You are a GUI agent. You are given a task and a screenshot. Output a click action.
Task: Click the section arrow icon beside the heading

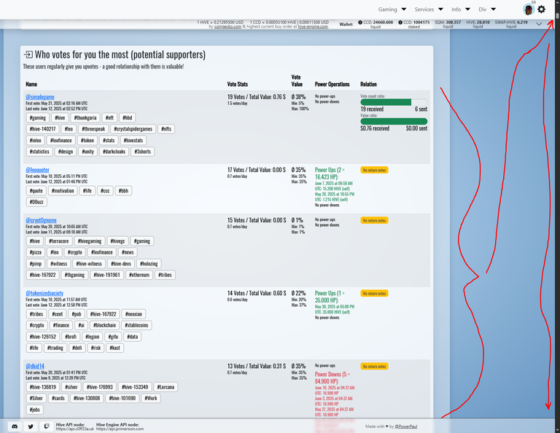28,54
